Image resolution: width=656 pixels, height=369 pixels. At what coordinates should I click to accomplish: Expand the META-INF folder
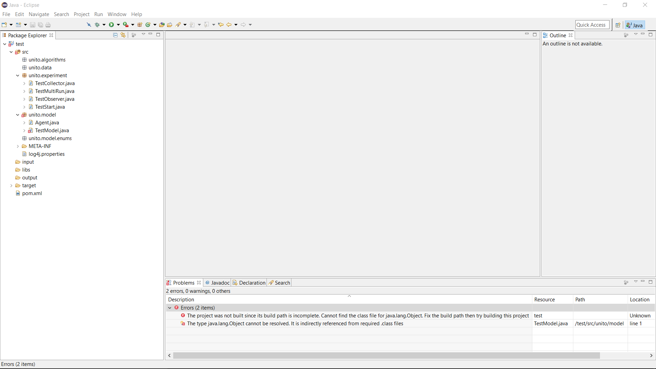point(18,146)
